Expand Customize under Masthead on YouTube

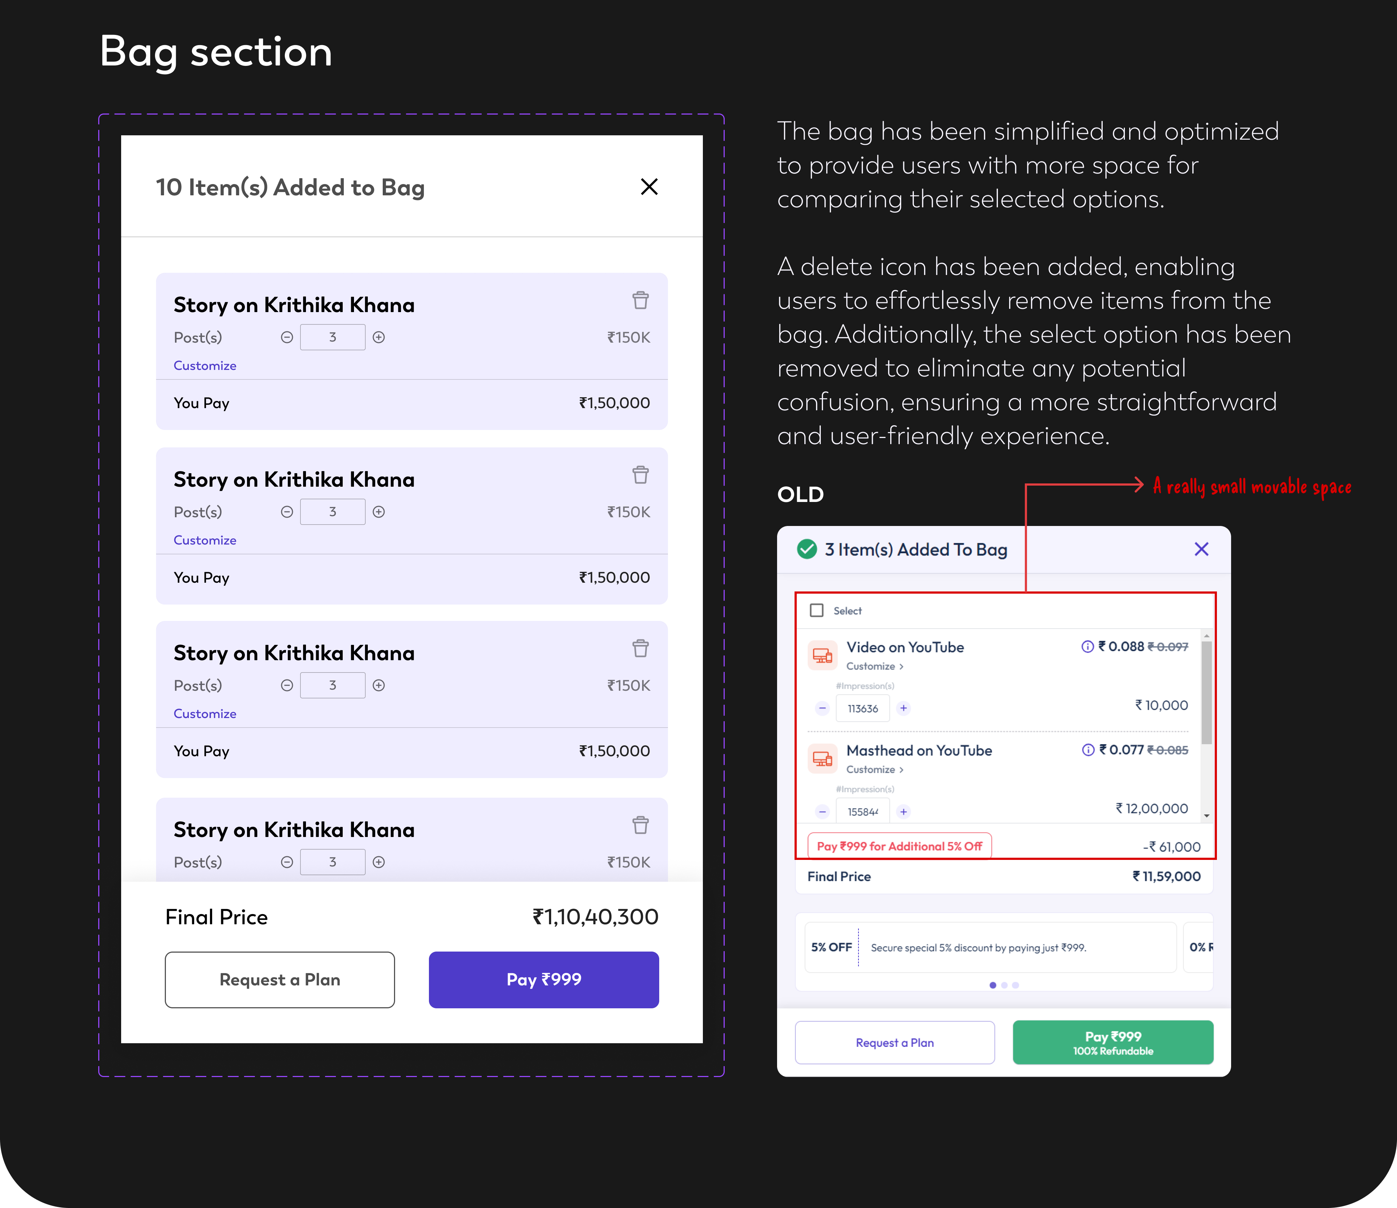tap(875, 769)
